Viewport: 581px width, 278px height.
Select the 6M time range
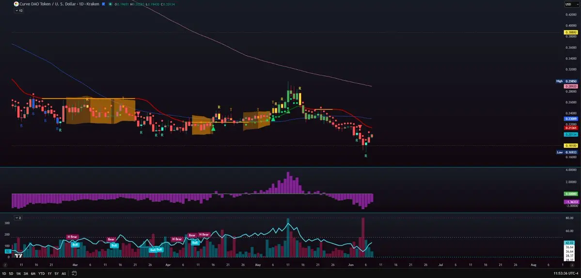pos(33,274)
